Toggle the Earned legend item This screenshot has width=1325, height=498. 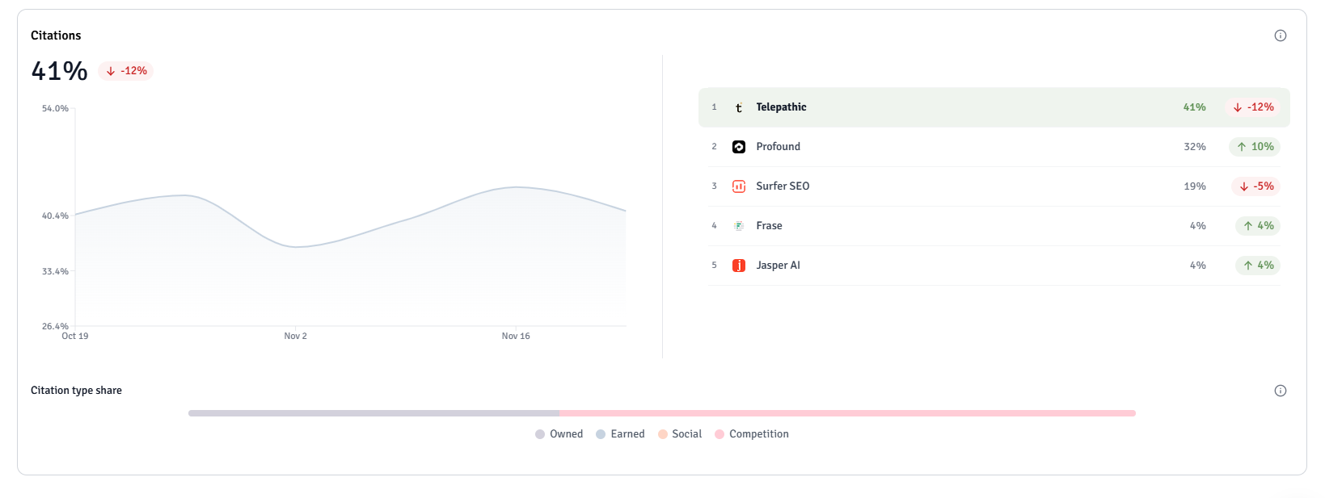(620, 434)
